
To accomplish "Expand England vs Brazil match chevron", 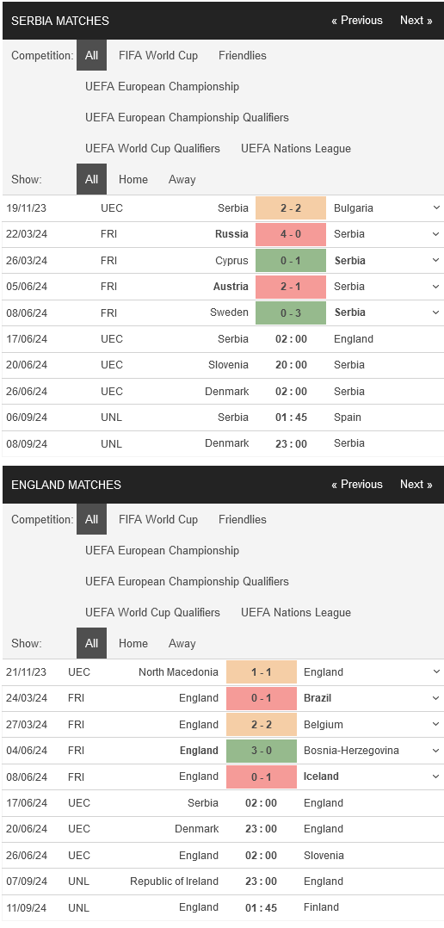I will coord(436,698).
